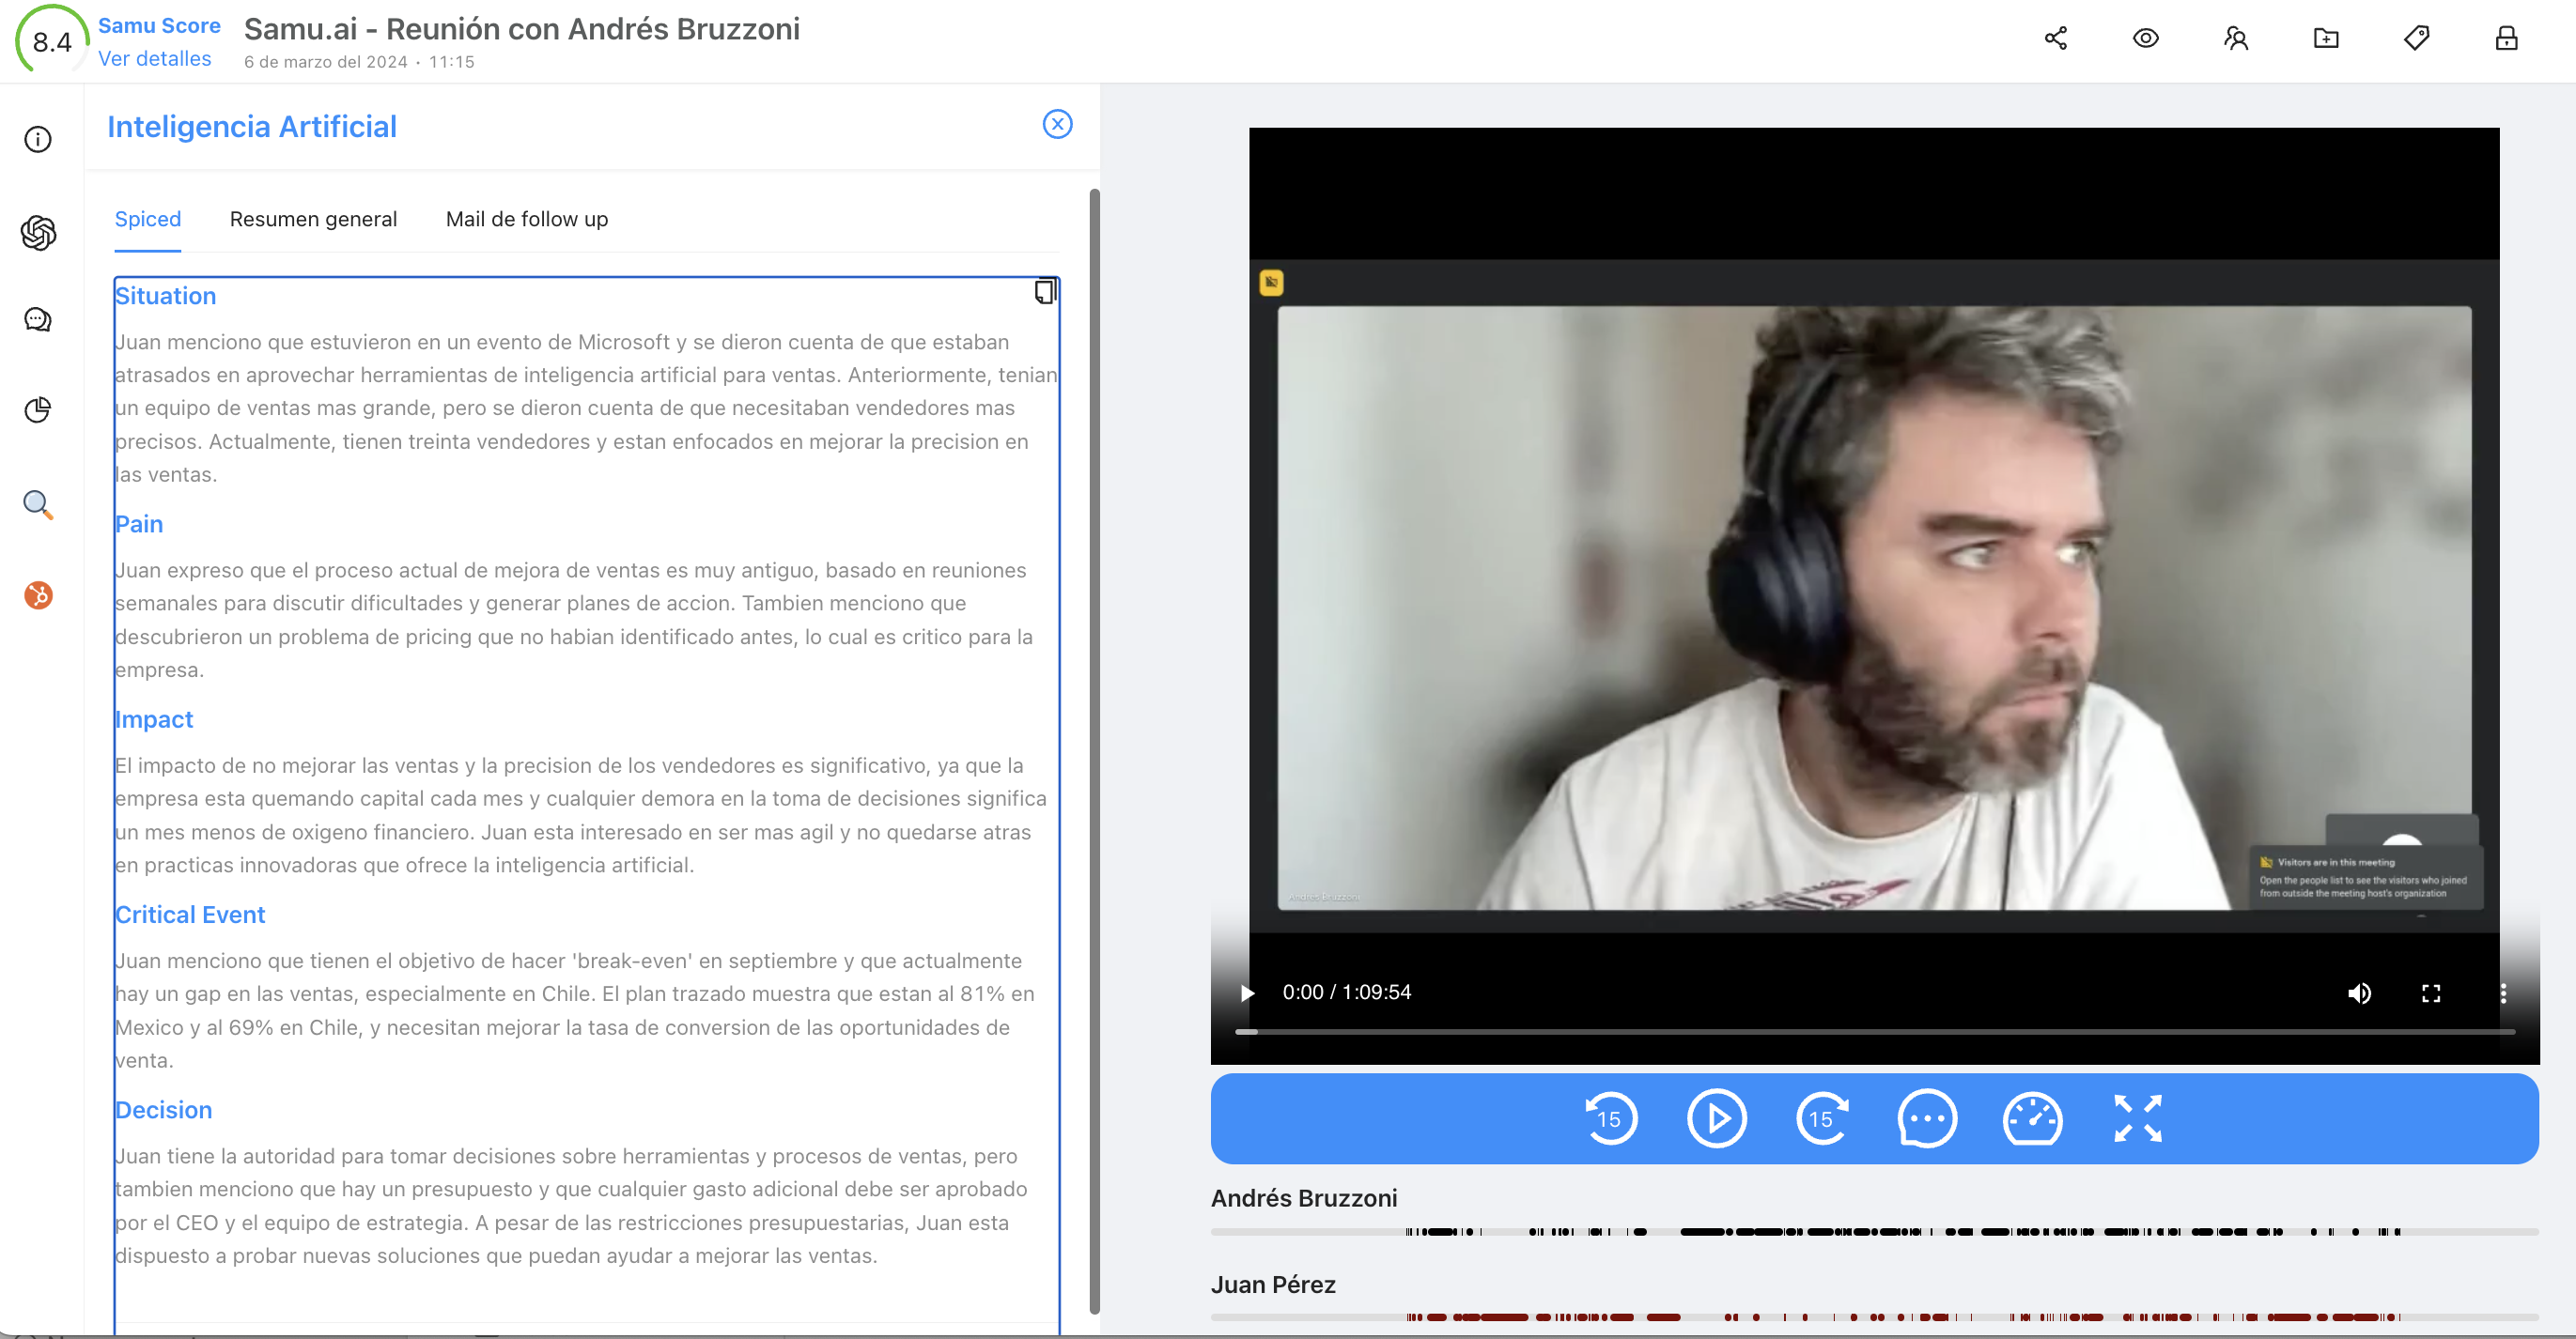This screenshot has width=2576, height=1339.
Task: Share the meeting recording
Action: point(2056,37)
